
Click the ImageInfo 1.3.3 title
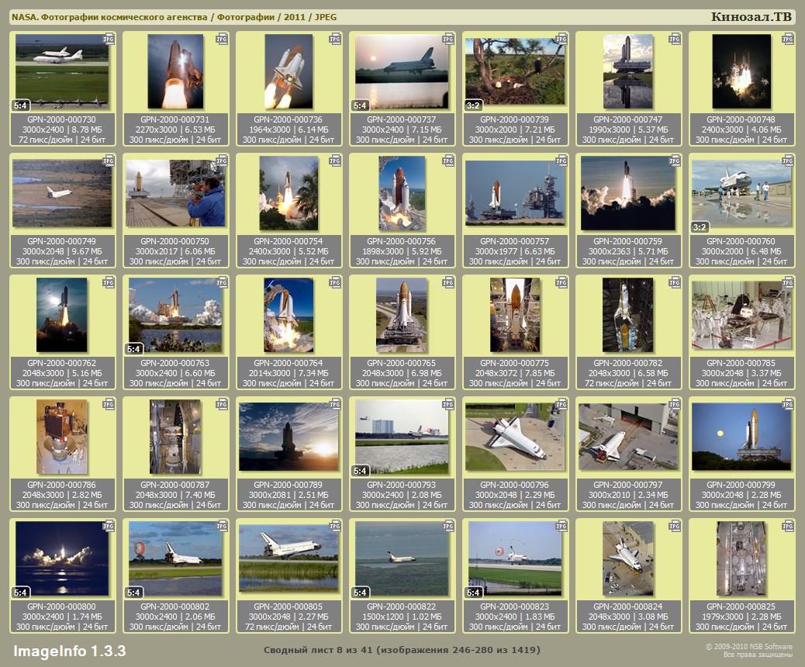coord(70,650)
